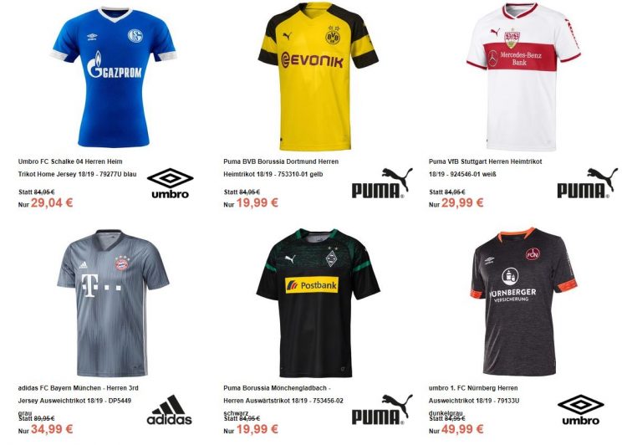Click the Puma logo beside Stuttgart jersey
Screen dimensions: 627x445
[588, 183]
